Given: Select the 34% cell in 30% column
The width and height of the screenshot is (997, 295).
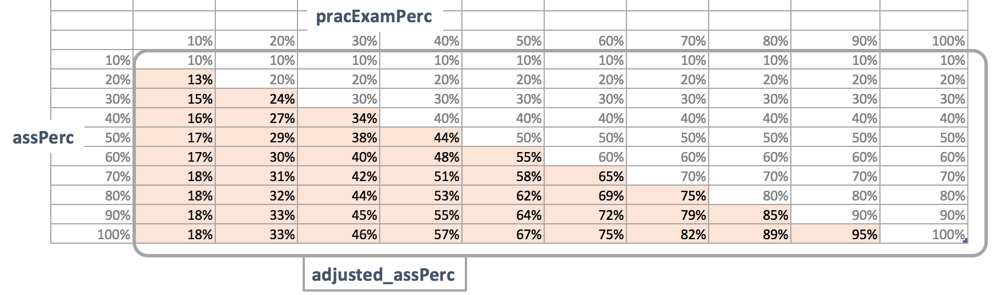Looking at the screenshot, I should coord(339,118).
